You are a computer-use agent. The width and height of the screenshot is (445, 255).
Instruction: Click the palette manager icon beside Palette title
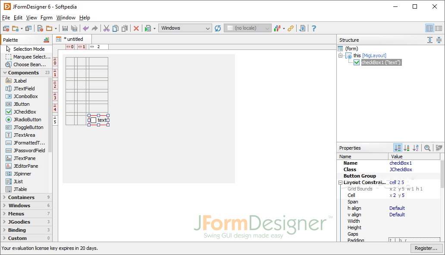click(46, 40)
